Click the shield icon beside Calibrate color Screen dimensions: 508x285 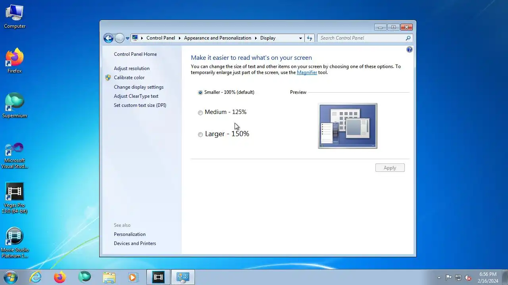pyautogui.click(x=108, y=78)
